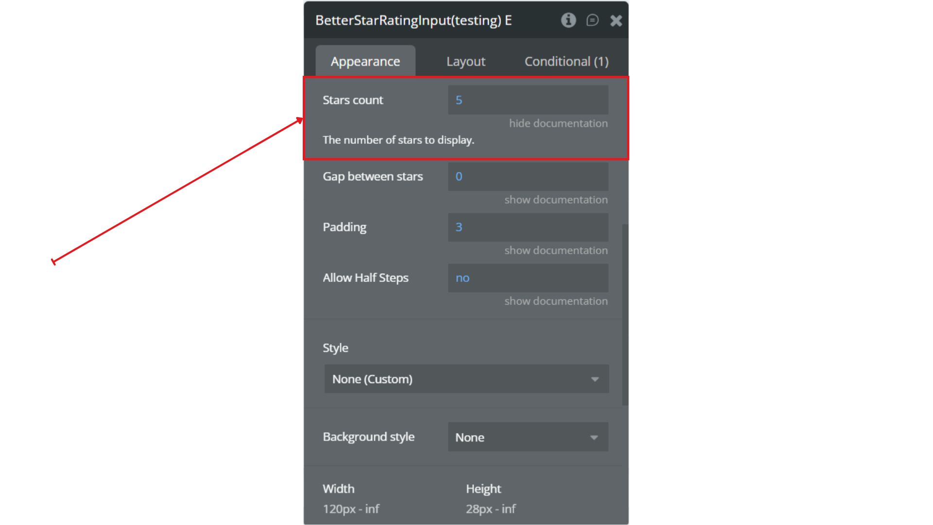This screenshot has height=525, width=933.
Task: Click the info icon in panel header
Action: pyautogui.click(x=568, y=20)
